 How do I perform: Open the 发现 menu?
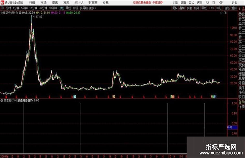click(x=66, y=3)
